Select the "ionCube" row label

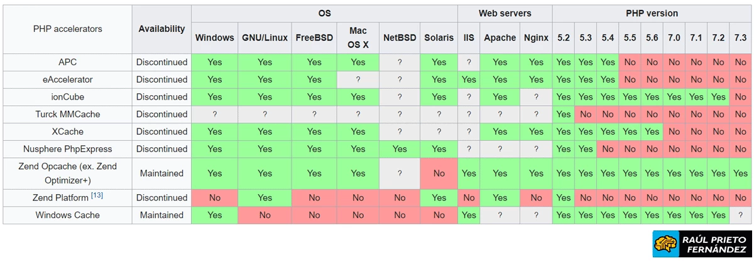tap(67, 97)
